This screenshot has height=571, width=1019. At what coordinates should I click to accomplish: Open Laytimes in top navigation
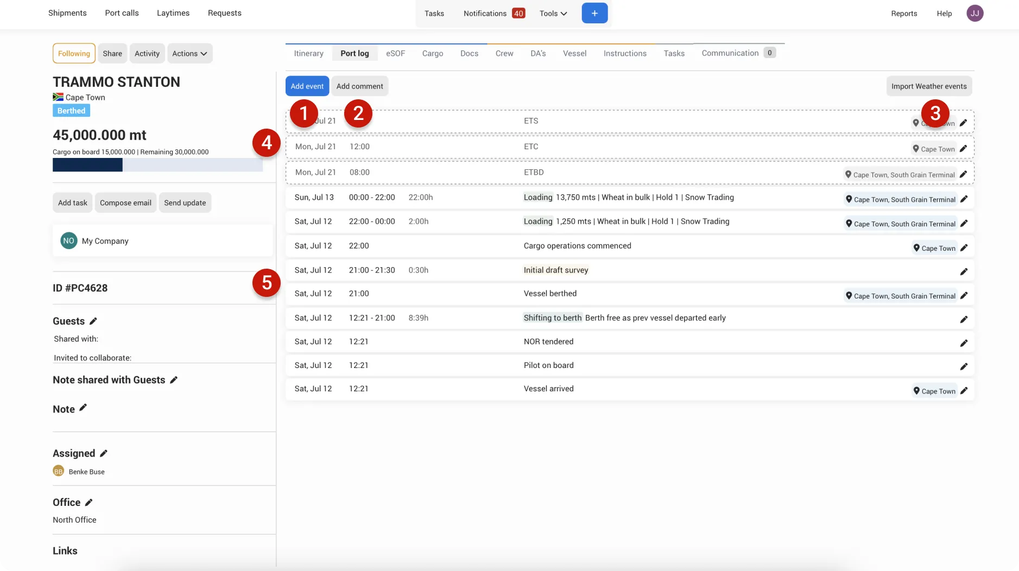pyautogui.click(x=173, y=13)
